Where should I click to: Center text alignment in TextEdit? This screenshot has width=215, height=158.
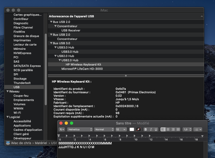tap(168, 129)
